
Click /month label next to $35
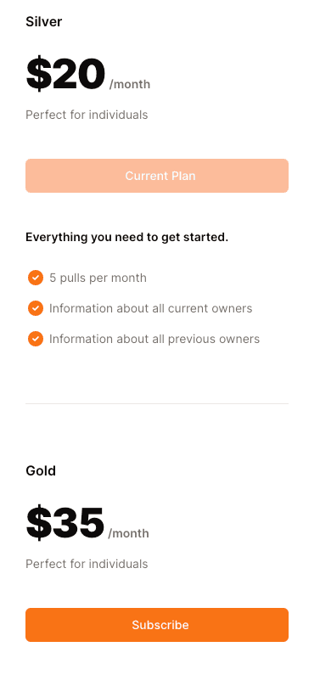click(129, 533)
